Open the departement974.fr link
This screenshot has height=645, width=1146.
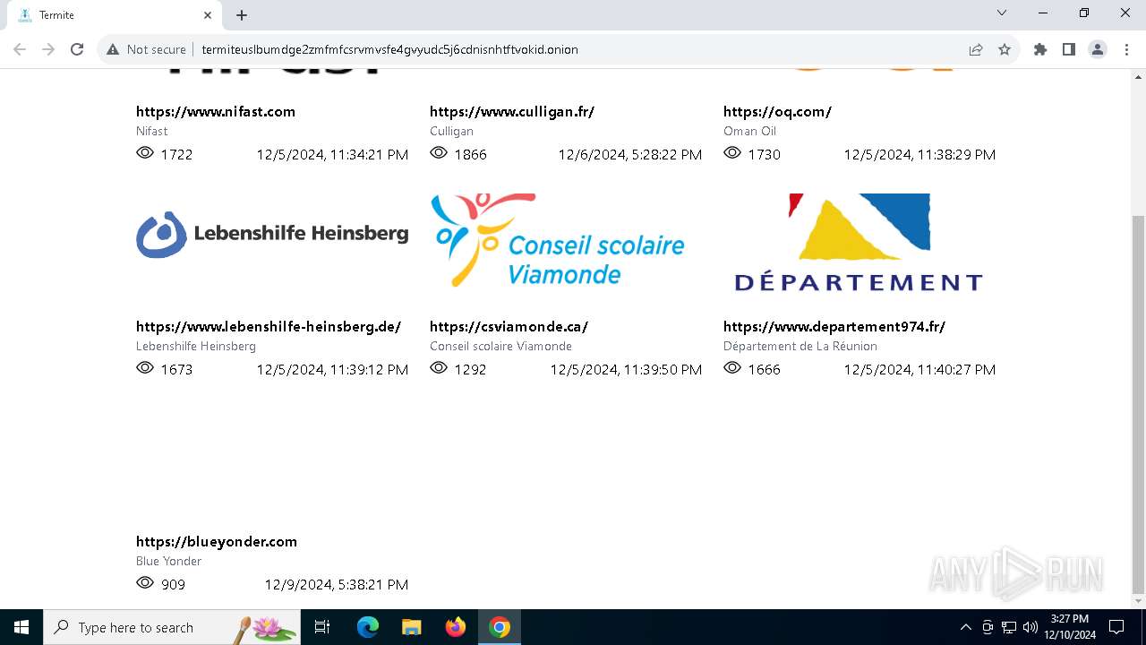click(x=834, y=326)
